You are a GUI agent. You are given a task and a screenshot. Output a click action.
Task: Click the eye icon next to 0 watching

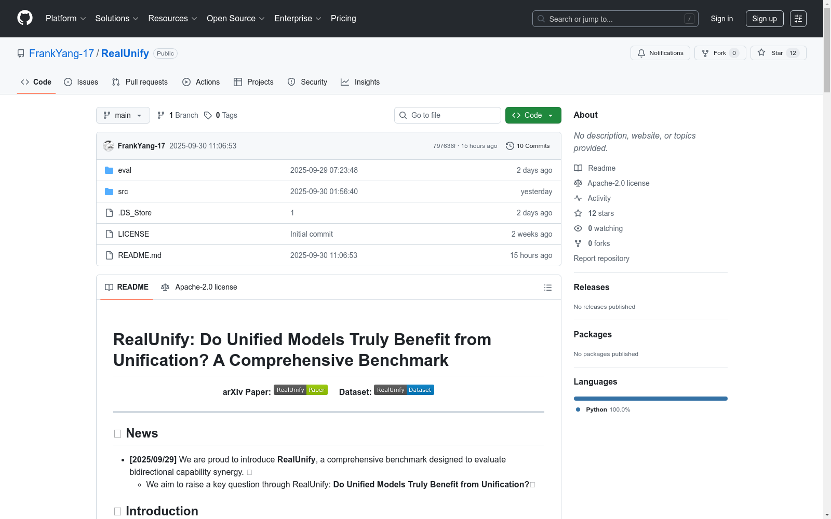click(x=578, y=228)
